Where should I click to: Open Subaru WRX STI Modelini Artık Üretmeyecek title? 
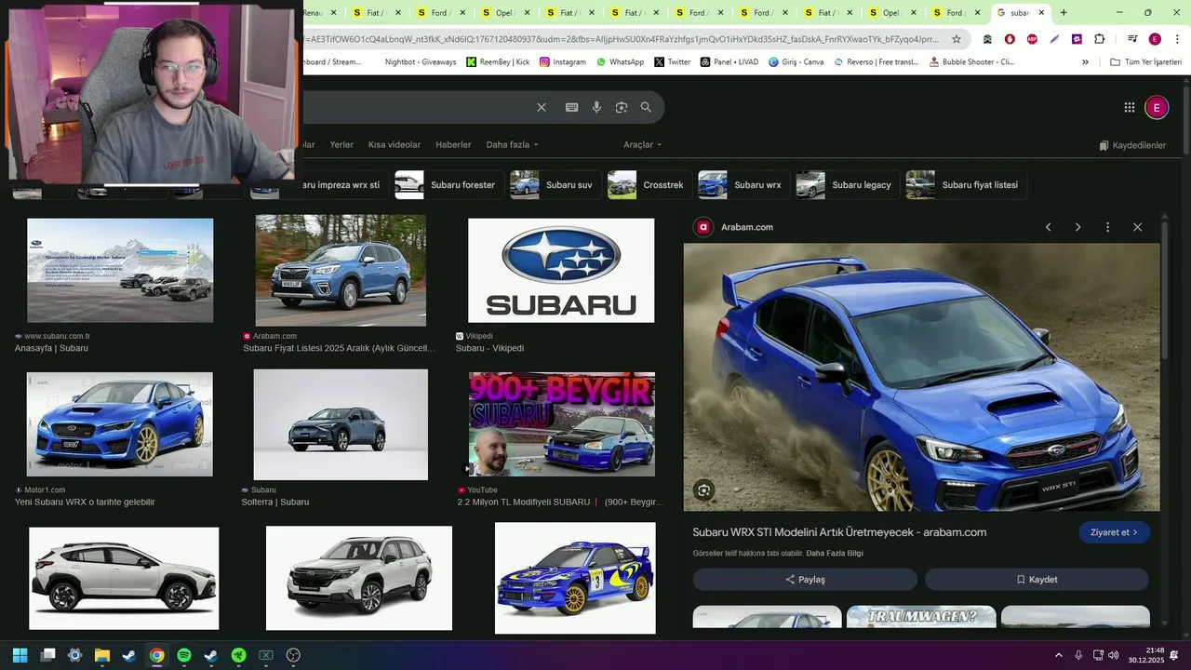click(839, 532)
